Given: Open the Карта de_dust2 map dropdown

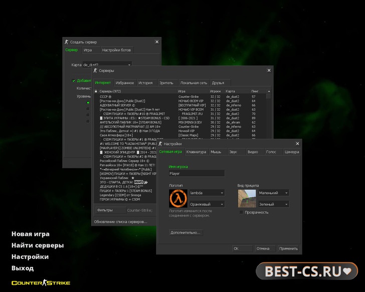Looking at the screenshot, I should (x=107, y=65).
